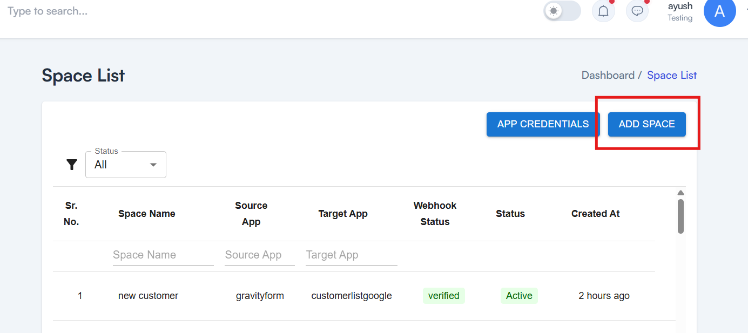Click the 'customerlistgoogle' target app cell

[352, 296]
